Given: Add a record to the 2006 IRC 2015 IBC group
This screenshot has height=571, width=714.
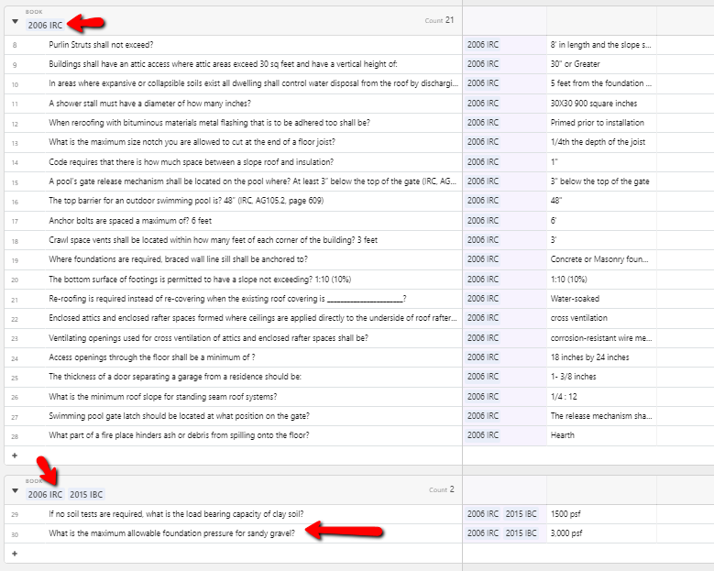Looking at the screenshot, I should (x=15, y=554).
